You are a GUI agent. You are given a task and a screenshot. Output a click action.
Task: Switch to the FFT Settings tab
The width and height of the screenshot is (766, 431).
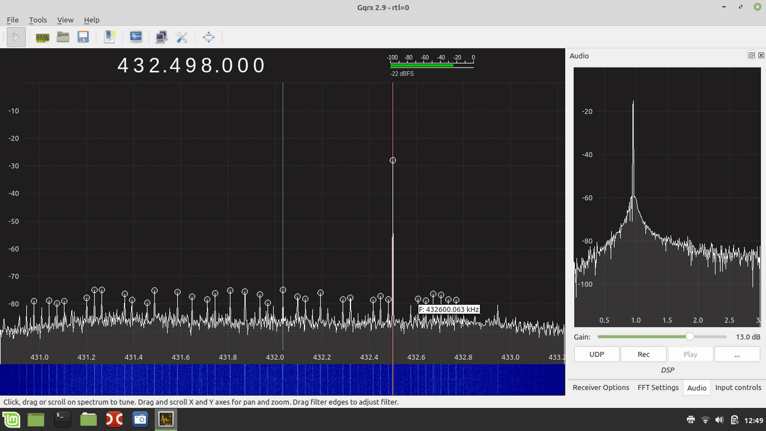pos(658,387)
